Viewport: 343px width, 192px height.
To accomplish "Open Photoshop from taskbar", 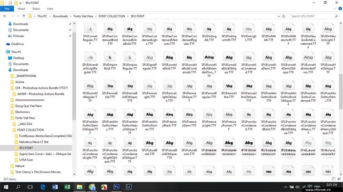I will click(116, 187).
